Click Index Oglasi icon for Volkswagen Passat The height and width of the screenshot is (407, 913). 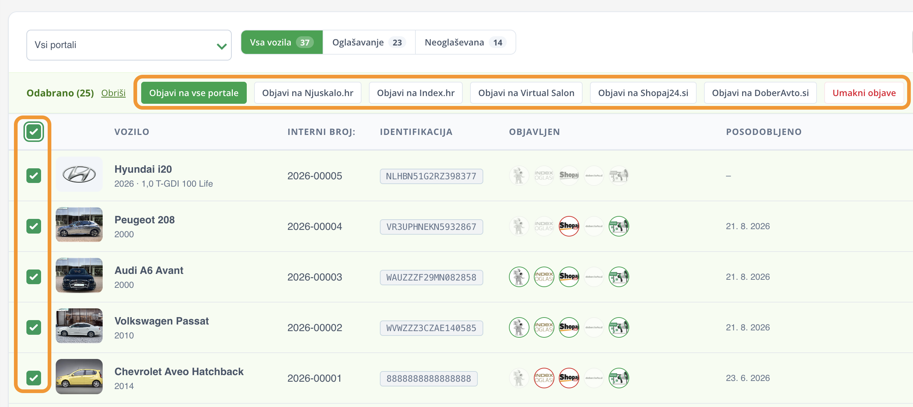[x=544, y=327]
